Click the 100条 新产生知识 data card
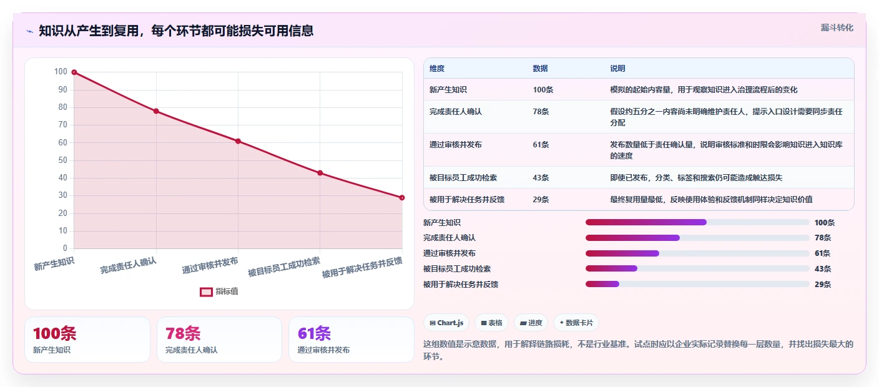 [87, 340]
